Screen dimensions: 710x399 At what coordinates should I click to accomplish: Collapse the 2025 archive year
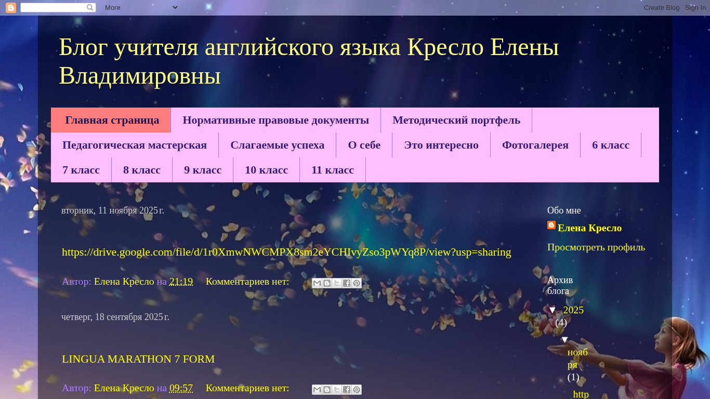coord(553,310)
